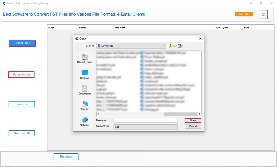Click the Remove button
The image size is (277, 167).
22,104
